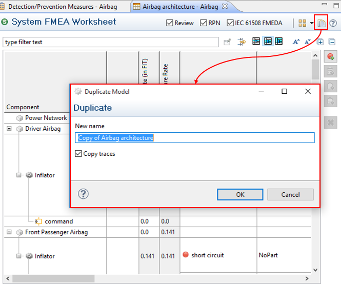Collapse the Front Passenger Airbag node
This screenshot has height=285, width=341.
9,232
